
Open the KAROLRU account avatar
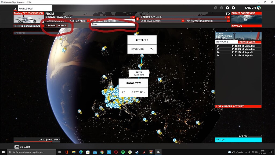pyautogui.click(x=259, y=8)
